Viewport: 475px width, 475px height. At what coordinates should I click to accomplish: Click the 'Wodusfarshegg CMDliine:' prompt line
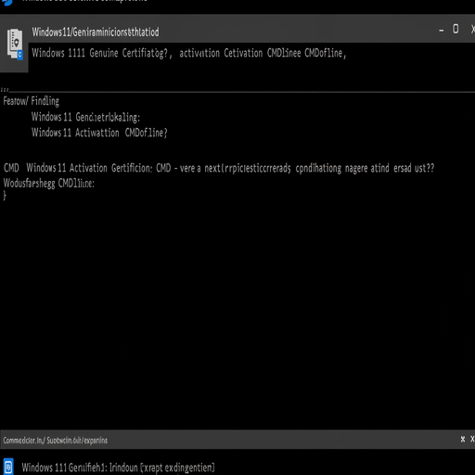click(x=48, y=183)
